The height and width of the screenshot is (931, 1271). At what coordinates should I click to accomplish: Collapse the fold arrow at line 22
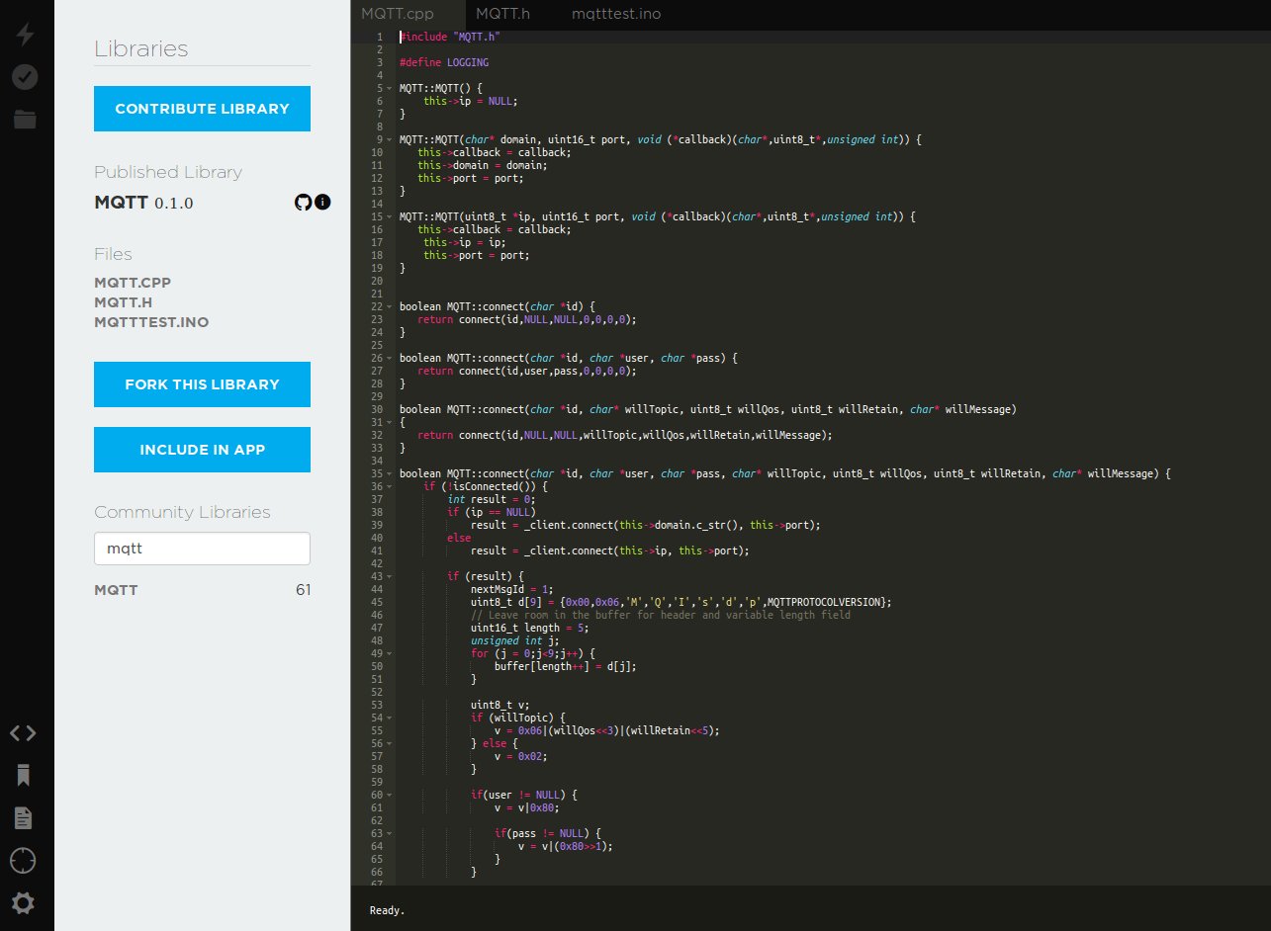390,306
